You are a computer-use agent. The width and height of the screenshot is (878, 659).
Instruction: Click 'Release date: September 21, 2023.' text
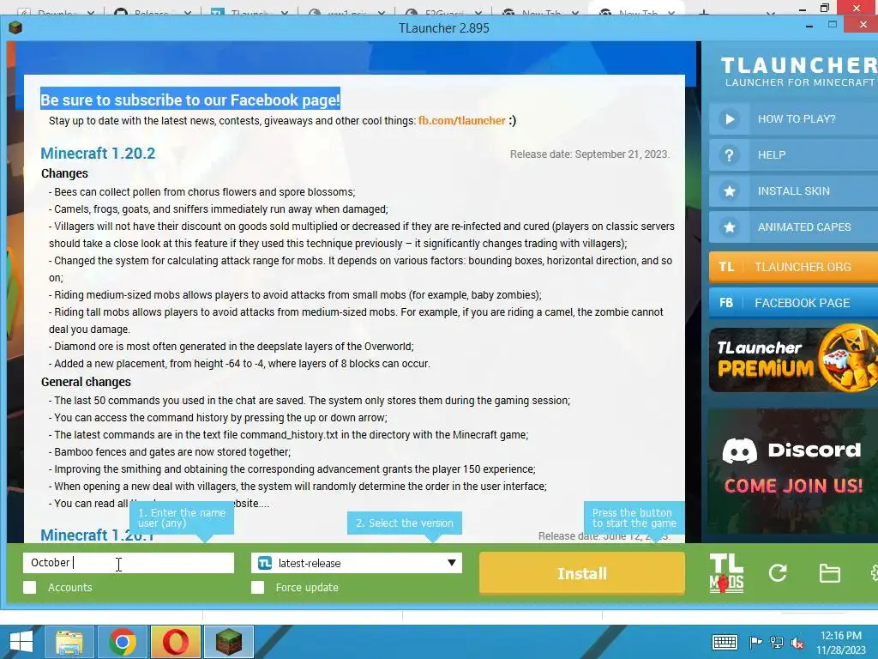(x=590, y=154)
